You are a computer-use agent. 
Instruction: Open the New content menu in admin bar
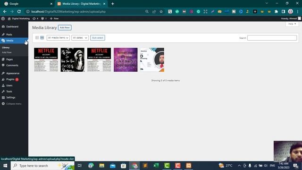54,18
